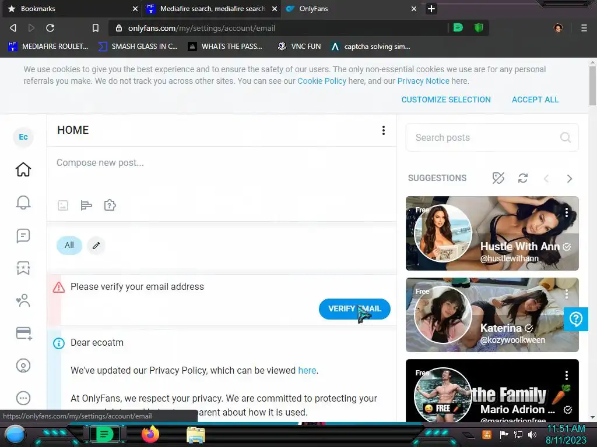The height and width of the screenshot is (447, 597).
Task: Open Katerina @kozywoolkween suggestion card
Action: [492, 315]
